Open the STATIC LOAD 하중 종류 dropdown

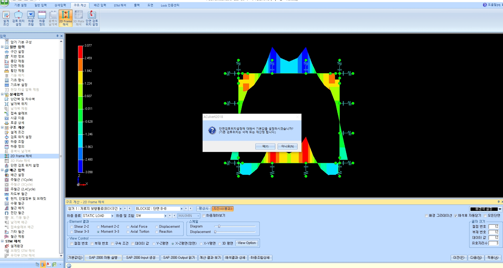(x=112, y=216)
